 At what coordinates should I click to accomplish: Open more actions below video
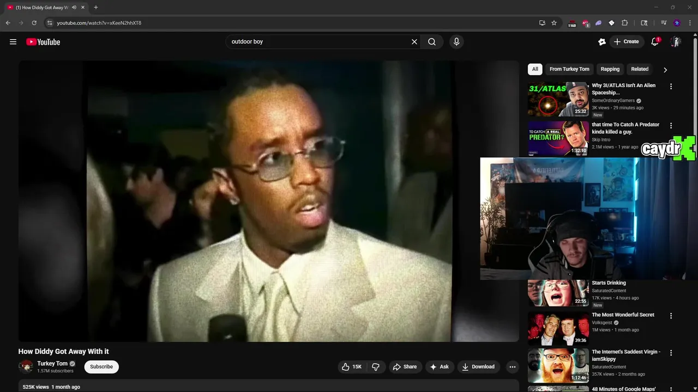point(512,367)
